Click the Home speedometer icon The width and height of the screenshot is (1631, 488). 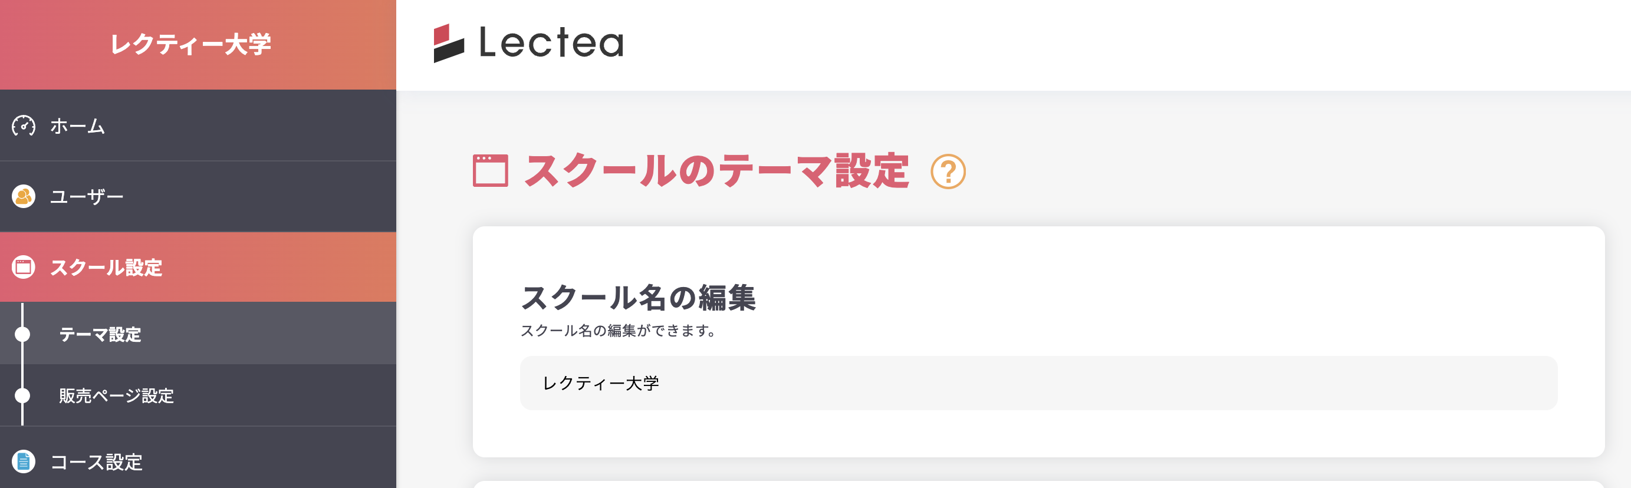[x=24, y=126]
